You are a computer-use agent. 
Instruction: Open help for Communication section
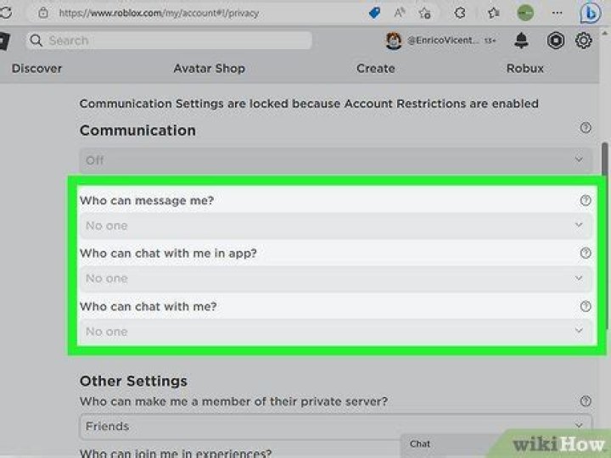tap(585, 128)
